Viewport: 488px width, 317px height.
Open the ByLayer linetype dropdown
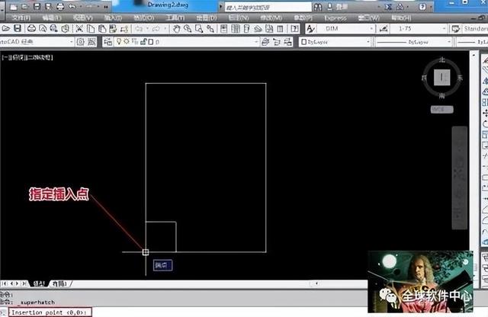[449, 42]
